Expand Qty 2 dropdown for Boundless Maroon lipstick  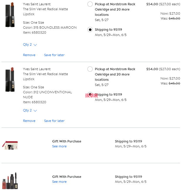(30, 44)
